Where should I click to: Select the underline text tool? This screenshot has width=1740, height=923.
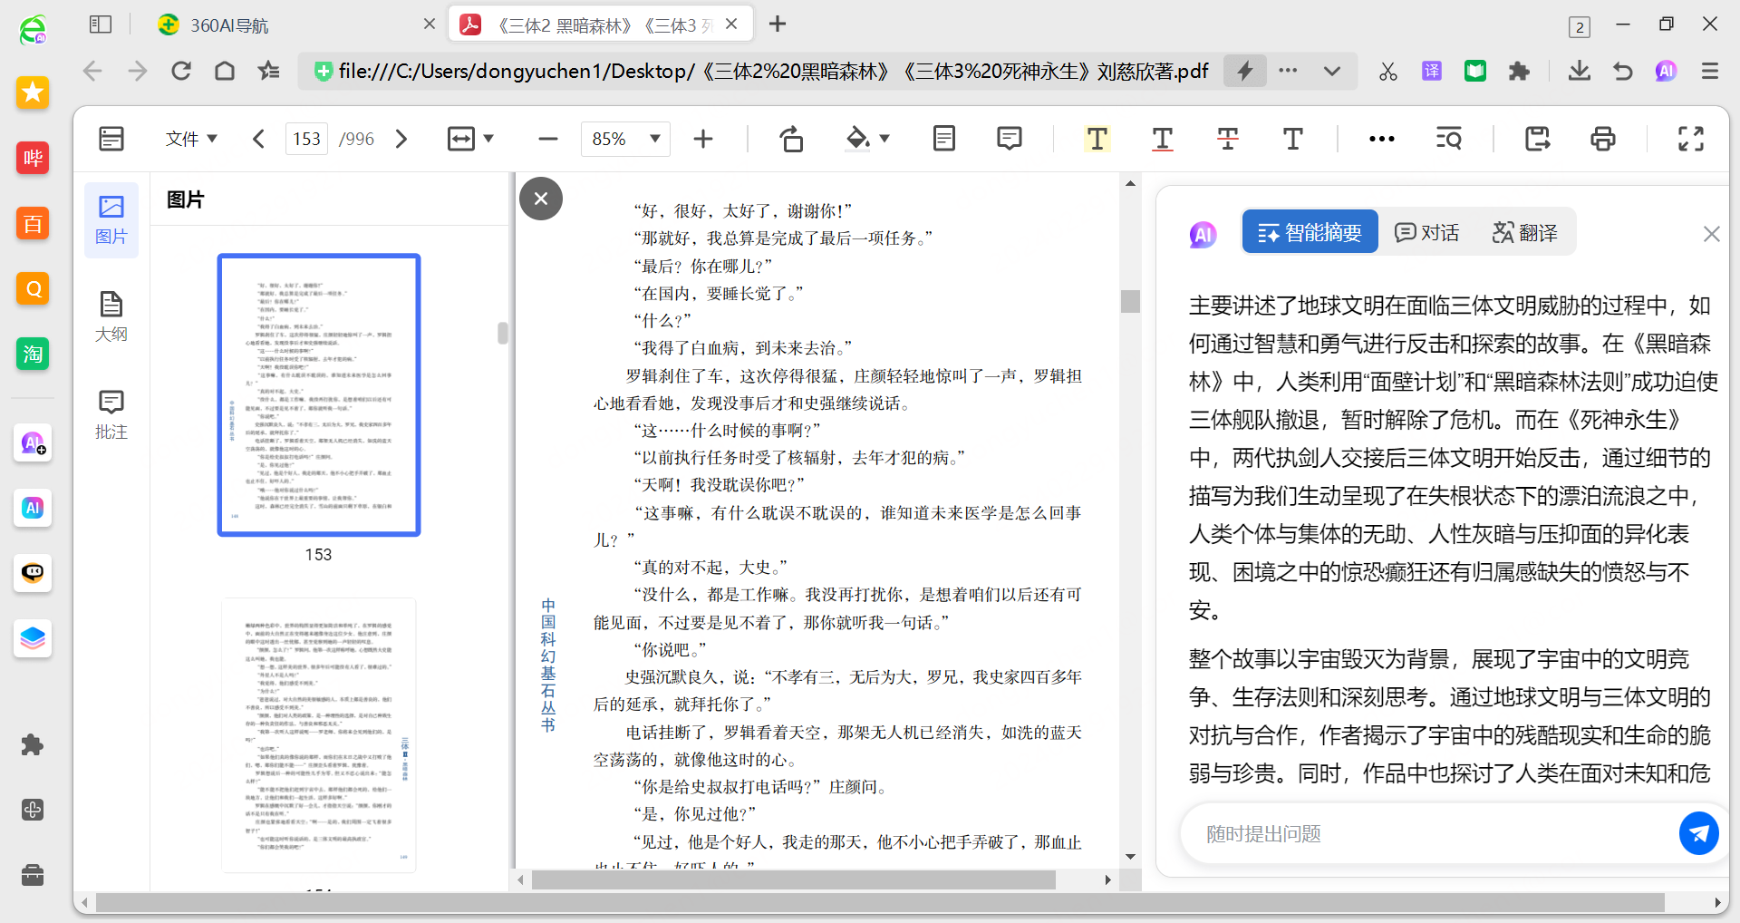pyautogui.click(x=1162, y=139)
